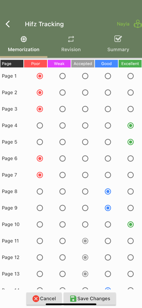
Task: Tap the back arrow icon
Action: 8,24
